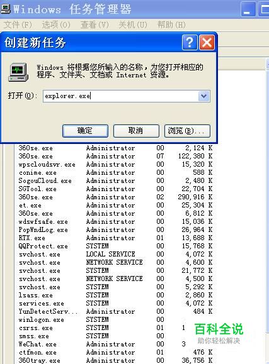Screen dimensions: 269x364
Task: Close the Create New Task dialog
Action: pyautogui.click(x=207, y=43)
